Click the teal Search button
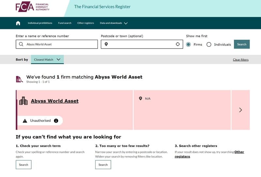Viewport: 261px width, 177px height. pos(242,44)
